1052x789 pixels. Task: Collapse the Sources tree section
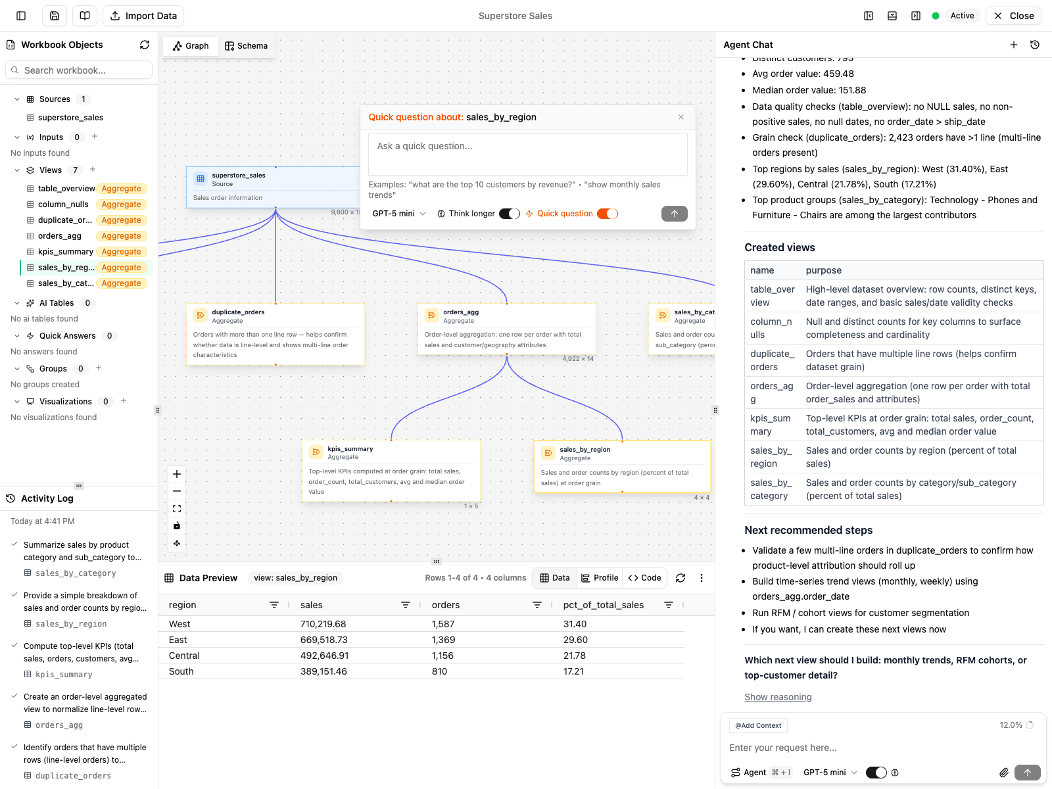(x=17, y=99)
